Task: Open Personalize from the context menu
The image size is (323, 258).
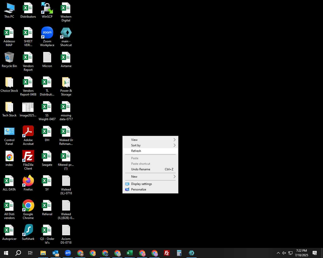Action: [x=150, y=189]
